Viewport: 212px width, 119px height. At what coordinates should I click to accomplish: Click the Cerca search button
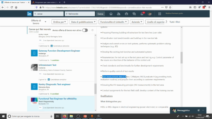[100, 14]
